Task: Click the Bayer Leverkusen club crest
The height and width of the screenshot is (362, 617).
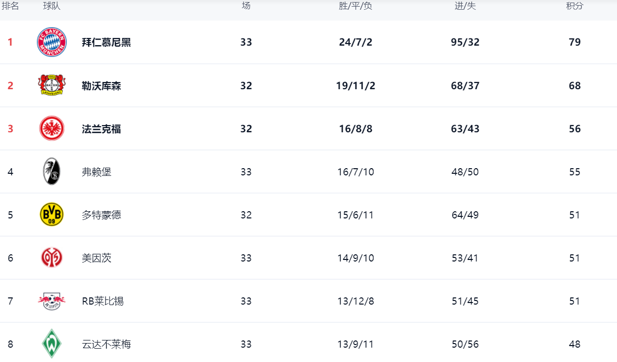Action: 52,85
